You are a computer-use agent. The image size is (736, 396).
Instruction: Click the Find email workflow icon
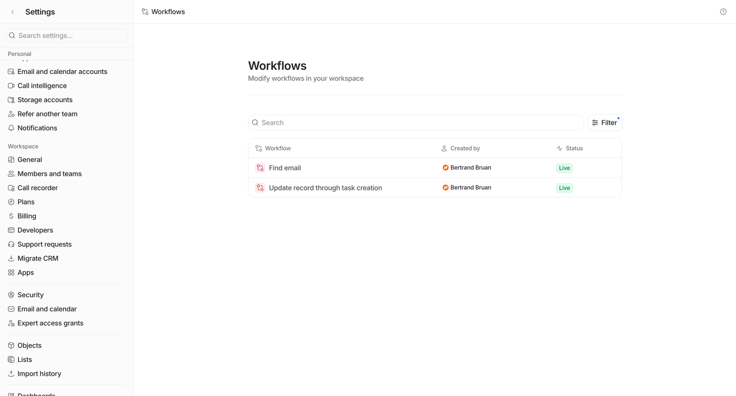pyautogui.click(x=260, y=168)
